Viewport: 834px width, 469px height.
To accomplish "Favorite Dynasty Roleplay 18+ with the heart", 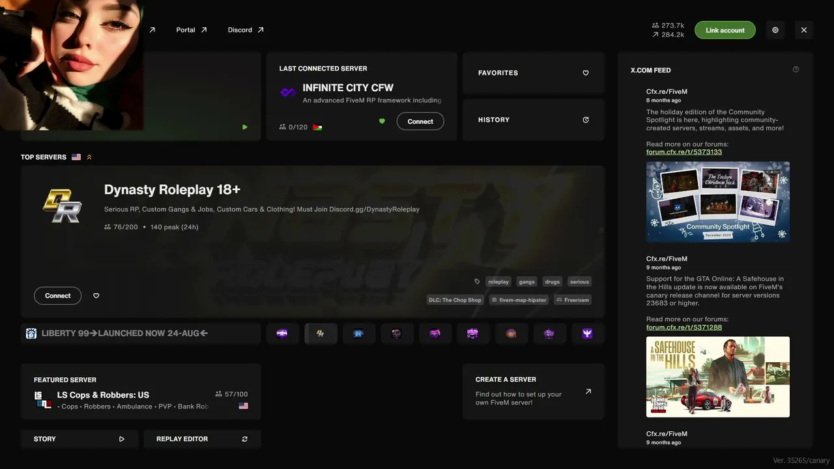I will (96, 296).
